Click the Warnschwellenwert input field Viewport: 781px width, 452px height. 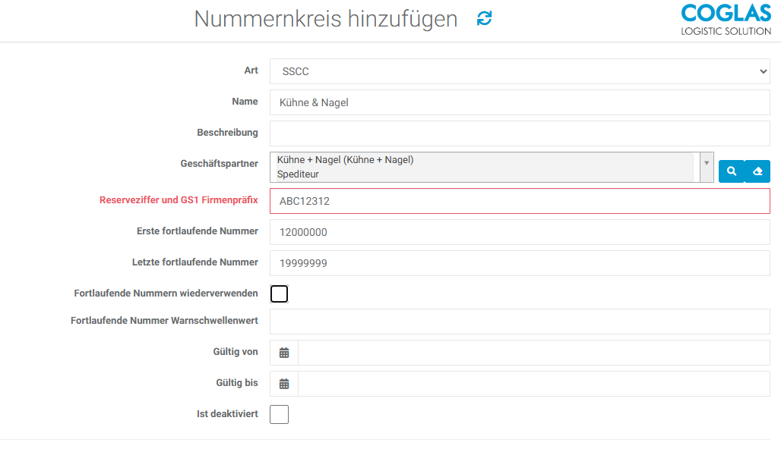coord(520,322)
